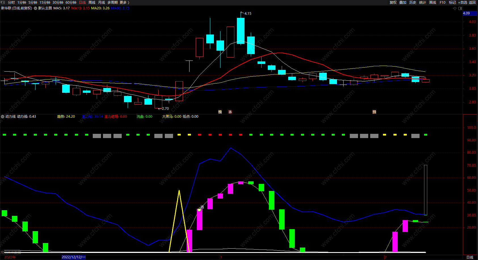Expand the 动力线 indicator dropdown arrow

tap(3, 117)
